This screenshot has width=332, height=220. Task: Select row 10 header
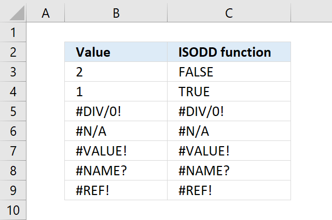click(13, 210)
